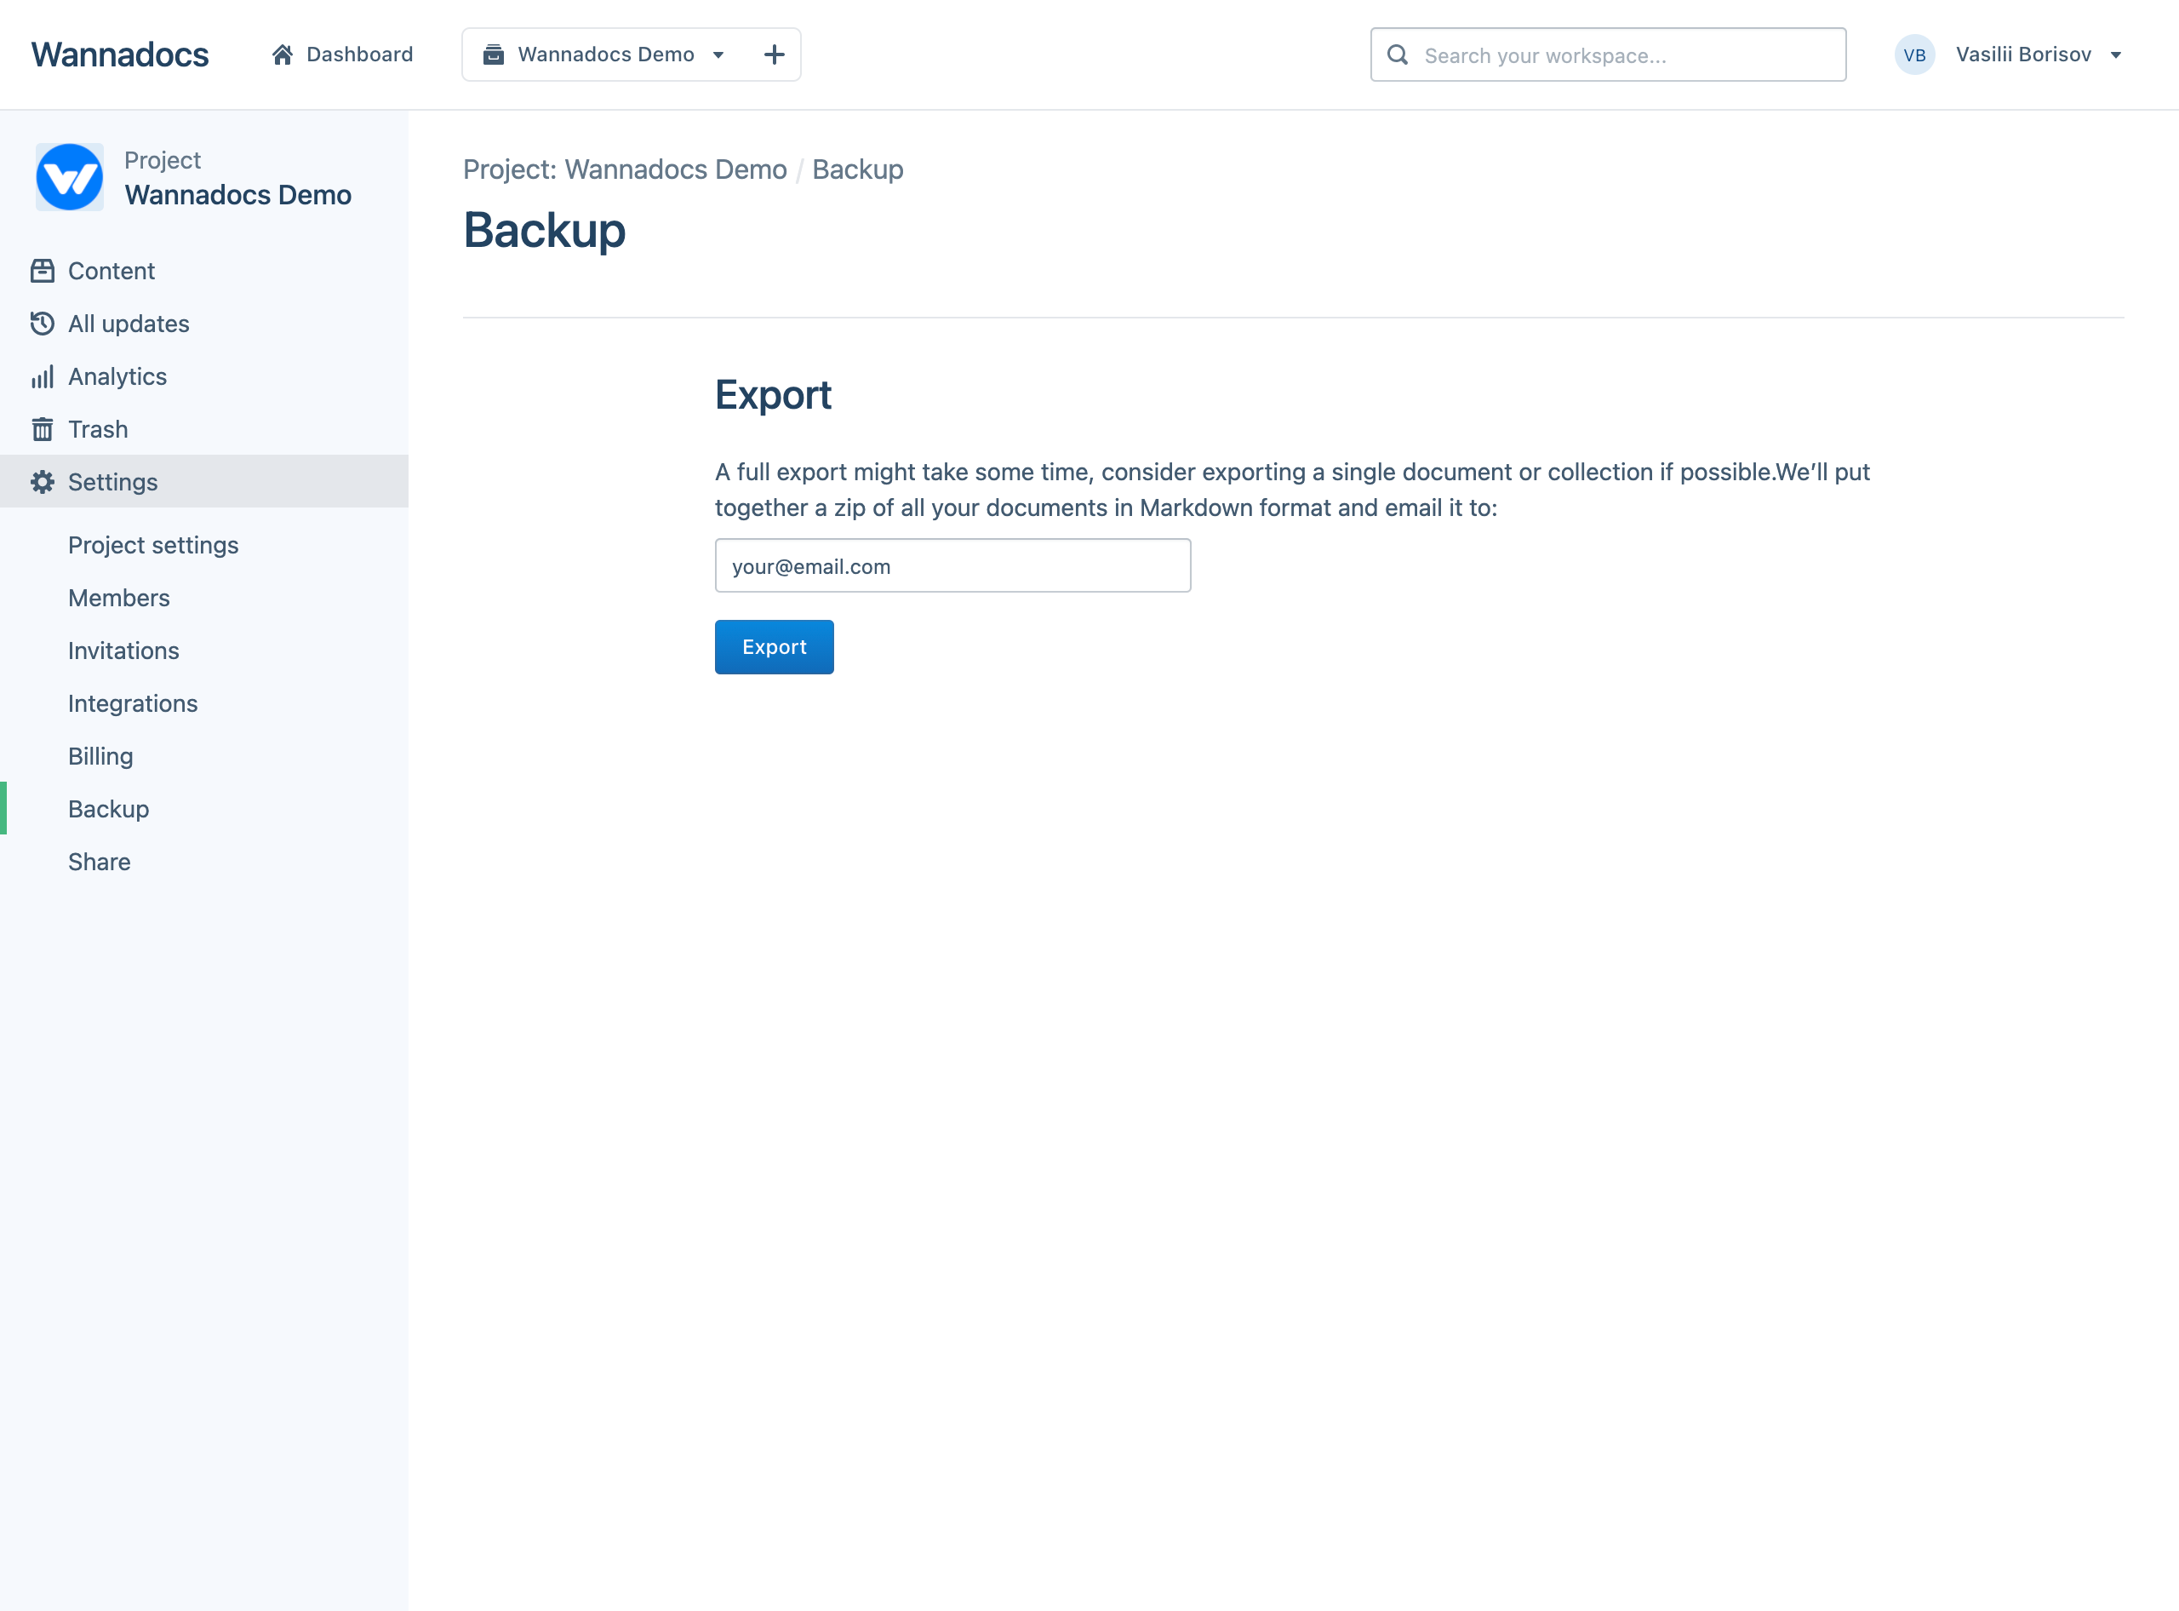Click the Project: Wannadocs Demo breadcrumb

tap(625, 169)
